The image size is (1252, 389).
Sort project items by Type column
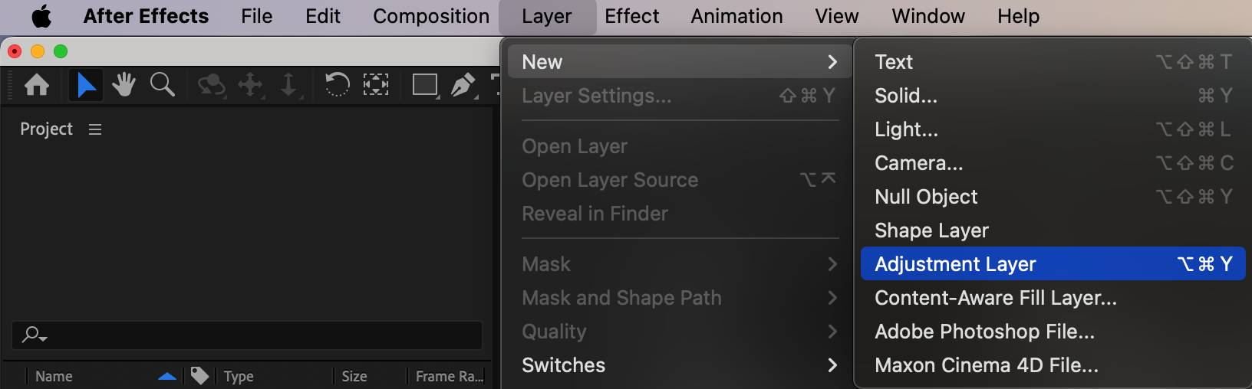pos(239,376)
